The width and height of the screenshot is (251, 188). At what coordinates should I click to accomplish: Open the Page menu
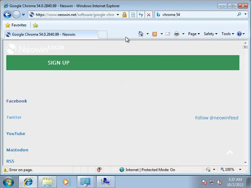tap(194, 34)
